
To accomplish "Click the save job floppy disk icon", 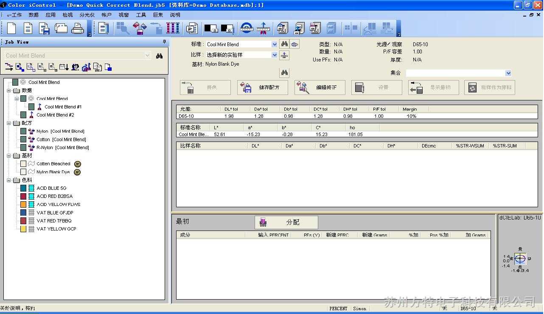I will [44, 28].
